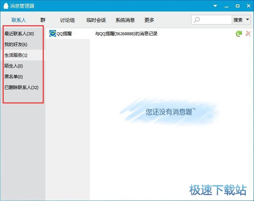This screenshot has width=254, height=201.
Task: Click the 与QQ提醒(56268888)的消息记录 header text
Action: [x=126, y=34]
